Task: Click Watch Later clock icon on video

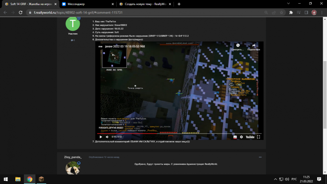Action: tap(238, 45)
